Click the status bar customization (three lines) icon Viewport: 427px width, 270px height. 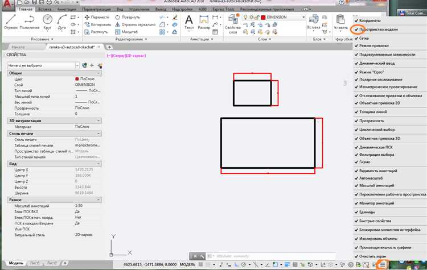pyautogui.click(x=383, y=264)
